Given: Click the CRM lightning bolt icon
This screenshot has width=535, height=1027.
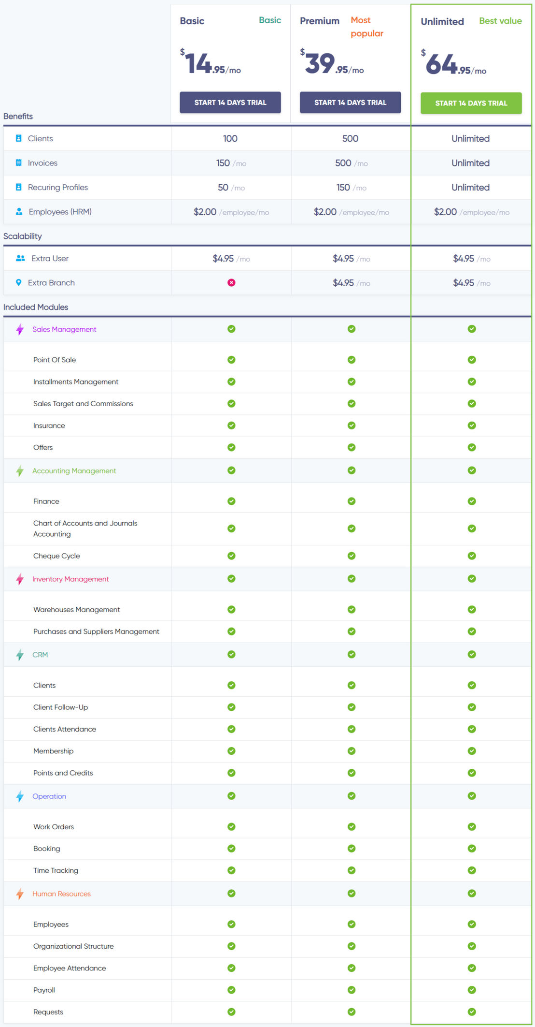Looking at the screenshot, I should click(20, 655).
